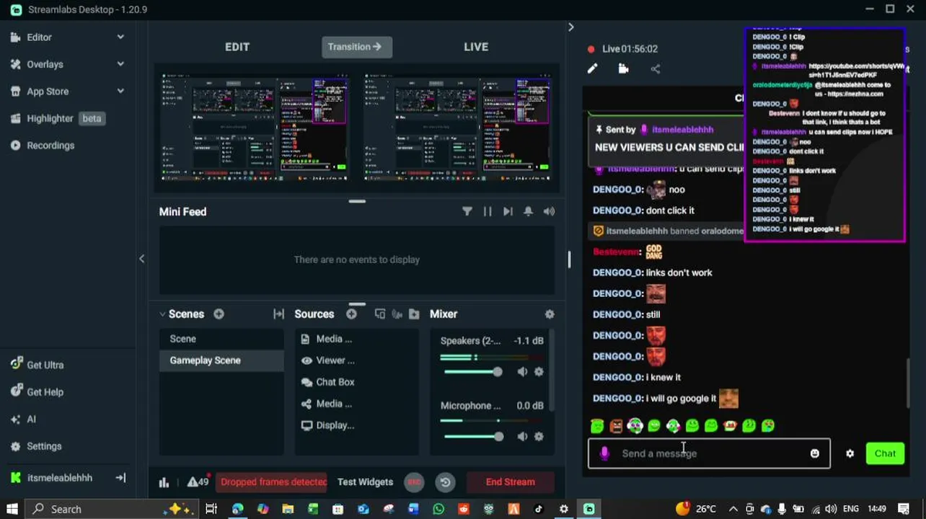Screen dimensions: 926x519
Task: Collapse the Scenes panel chevron
Action: 162,314
